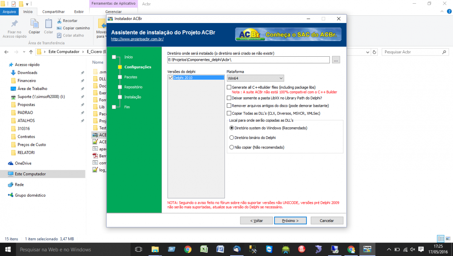The height and width of the screenshot is (256, 453).
Task: Open OneDrive in navigation pane
Action: [x=23, y=163]
